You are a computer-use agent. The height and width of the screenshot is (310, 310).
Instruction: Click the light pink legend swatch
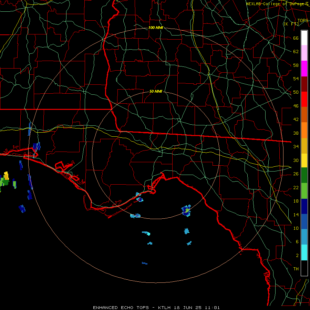(x=304, y=53)
